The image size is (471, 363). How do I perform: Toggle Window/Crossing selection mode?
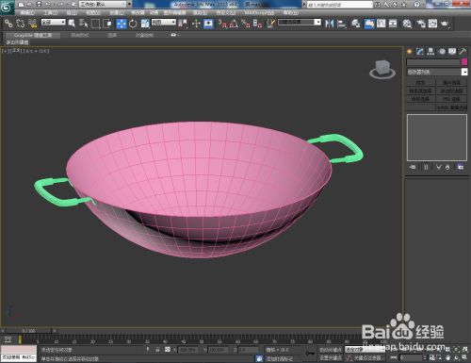[x=107, y=24]
